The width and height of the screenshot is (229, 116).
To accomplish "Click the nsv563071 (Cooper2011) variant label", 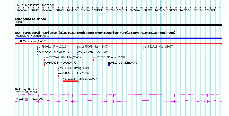I will click(32, 36).
